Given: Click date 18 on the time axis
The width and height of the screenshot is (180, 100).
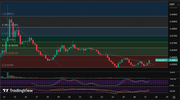Looking at the screenshot, I should click(x=48, y=97).
